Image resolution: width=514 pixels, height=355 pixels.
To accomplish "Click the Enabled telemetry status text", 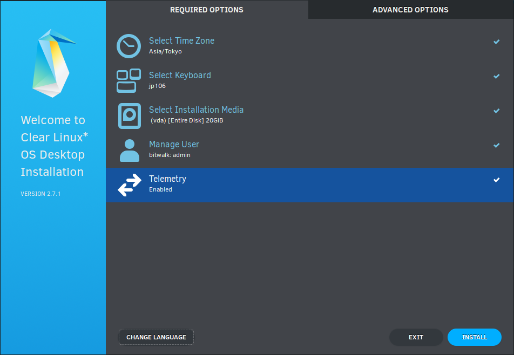I will pyautogui.click(x=161, y=189).
